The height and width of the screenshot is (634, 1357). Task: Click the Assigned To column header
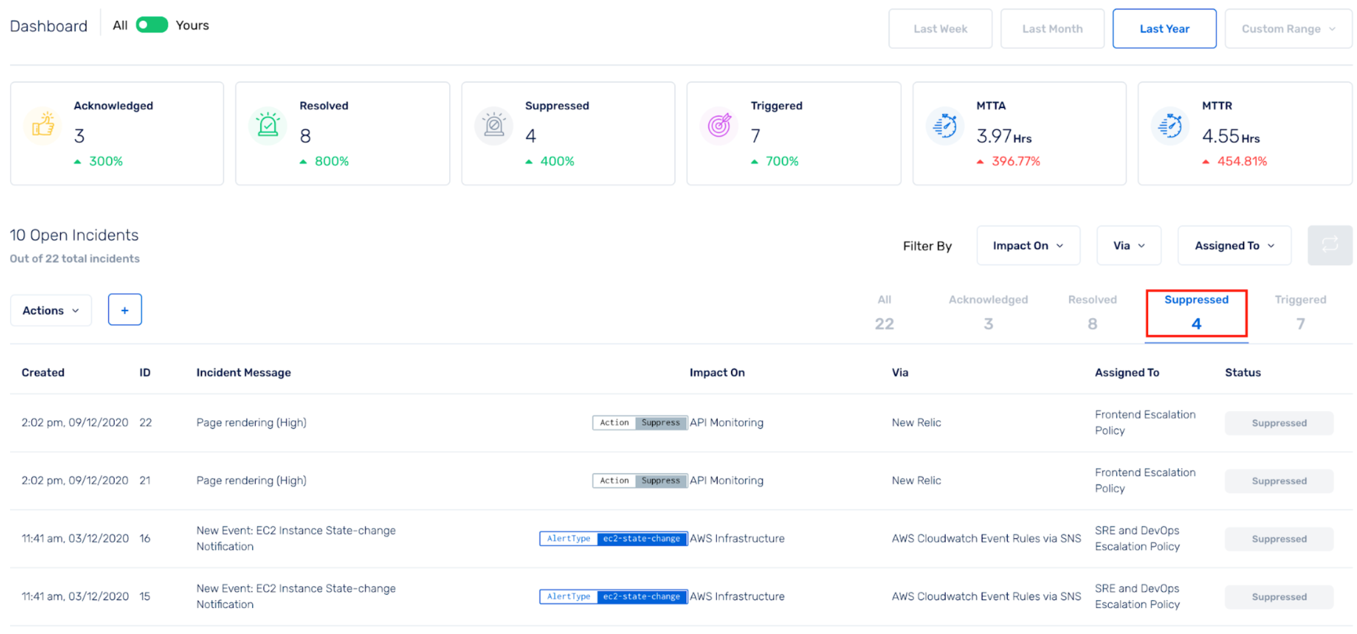[x=1127, y=372]
